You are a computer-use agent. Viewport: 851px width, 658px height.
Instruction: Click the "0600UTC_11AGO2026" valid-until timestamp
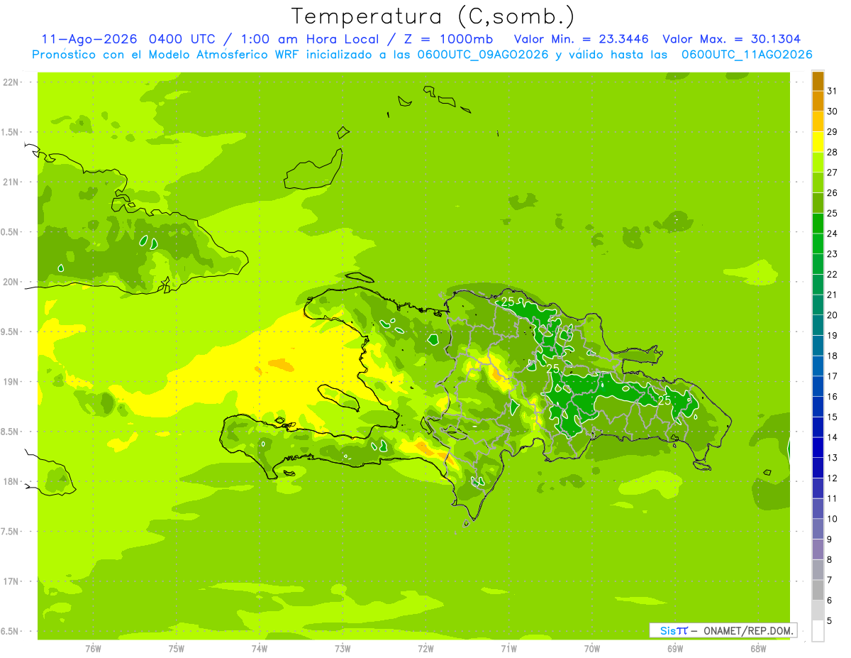tap(746, 55)
